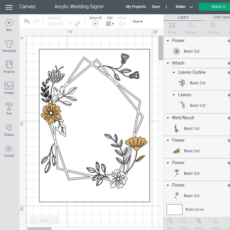Click the Undo arrow
The image size is (230, 230).
(27, 21)
